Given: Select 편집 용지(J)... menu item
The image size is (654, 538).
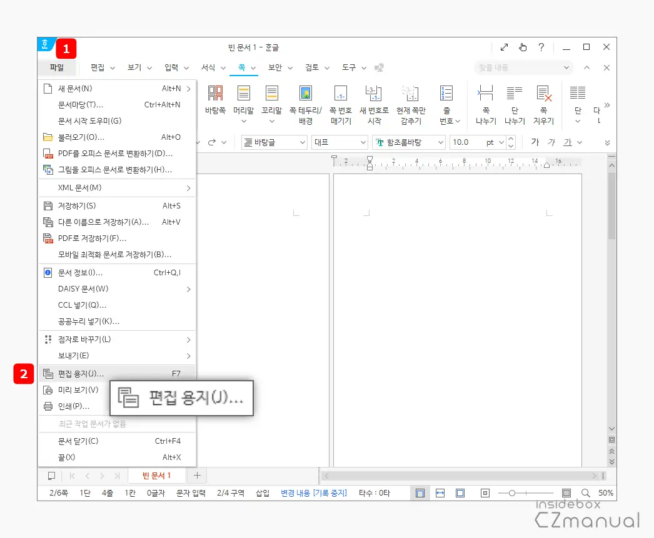Looking at the screenshot, I should point(117,373).
